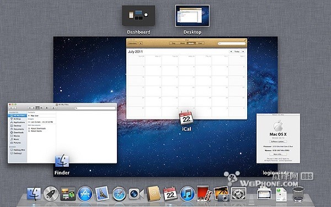Switch to the Dashboard space thumbnail
This screenshot has width=331, height=207.
(138, 16)
